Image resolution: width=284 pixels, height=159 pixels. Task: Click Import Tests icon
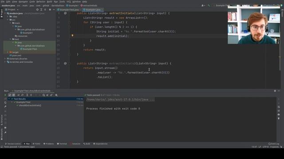point(47,95)
